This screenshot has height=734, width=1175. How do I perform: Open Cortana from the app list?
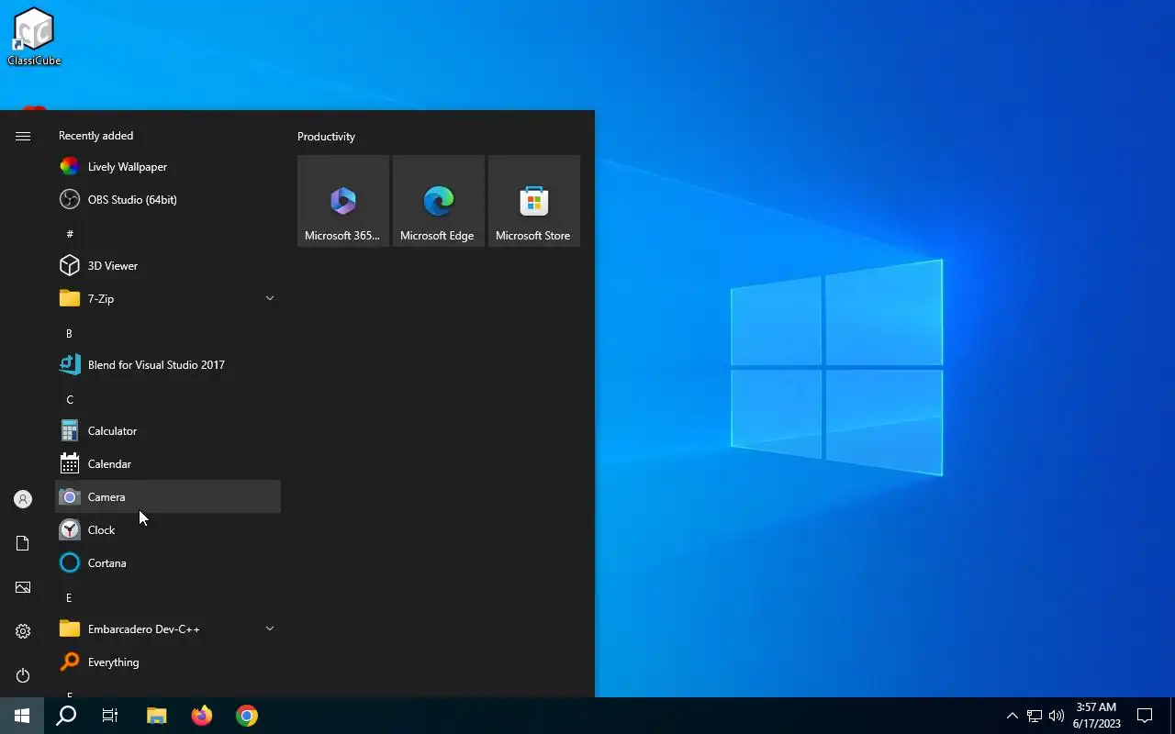tap(168, 563)
